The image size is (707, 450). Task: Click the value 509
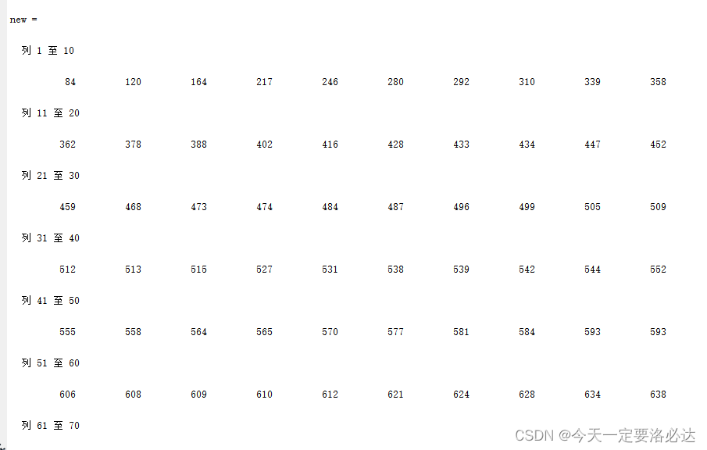click(659, 207)
